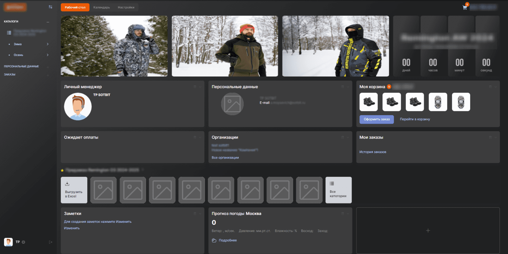Click the category placeholder before Все категории

[309, 190]
